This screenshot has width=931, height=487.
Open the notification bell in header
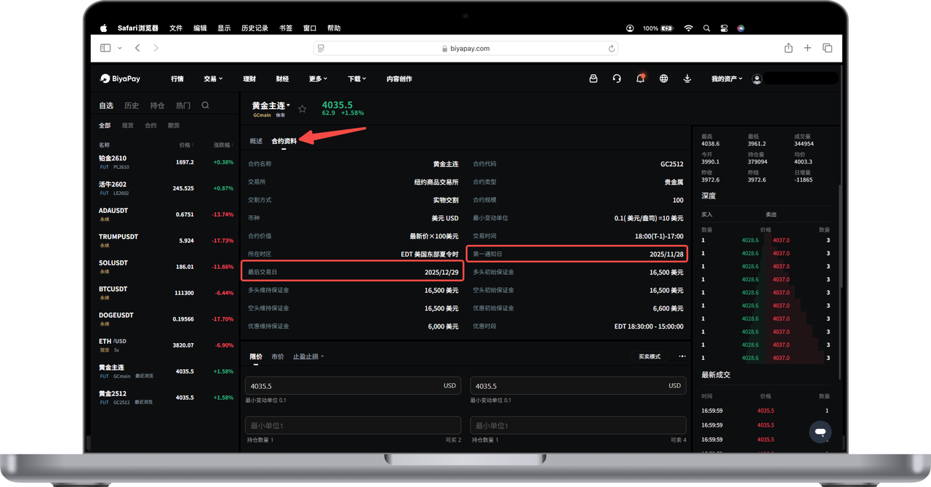tap(640, 79)
